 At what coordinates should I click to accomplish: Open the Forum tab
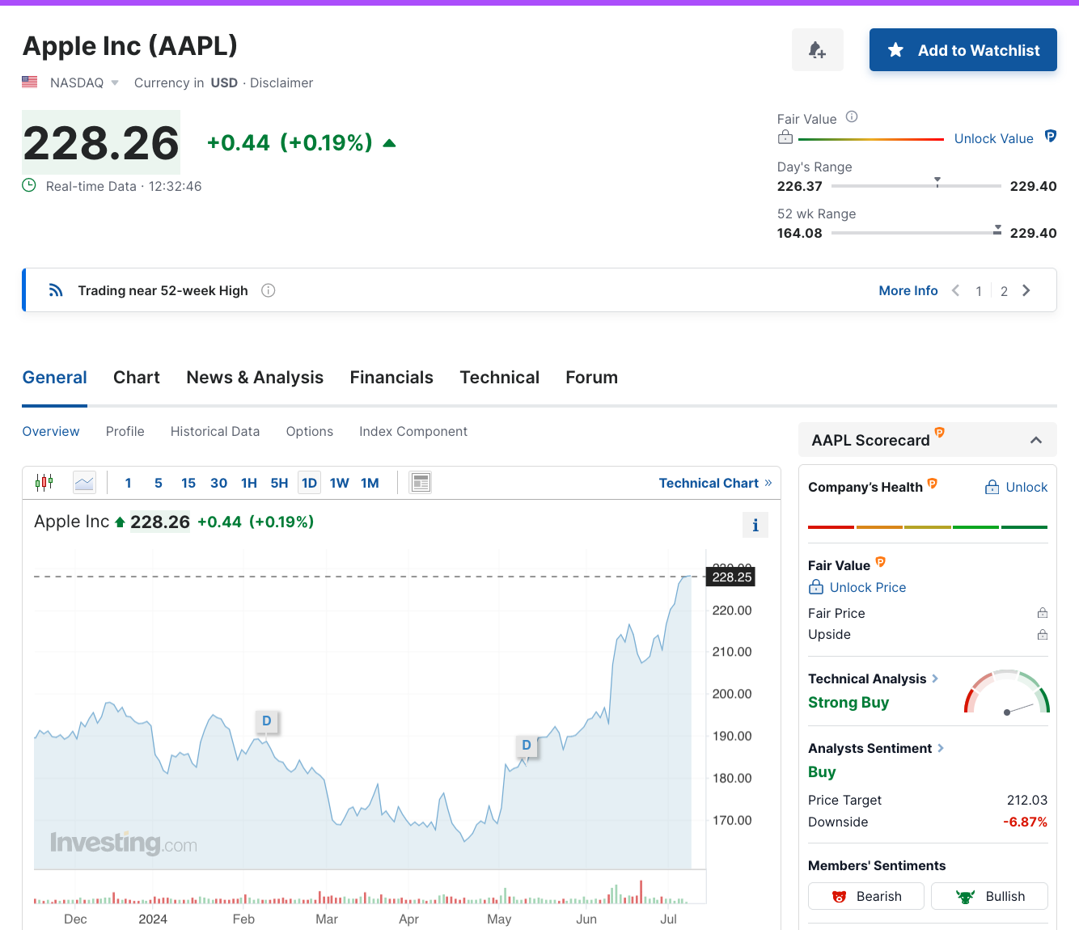[x=591, y=378]
